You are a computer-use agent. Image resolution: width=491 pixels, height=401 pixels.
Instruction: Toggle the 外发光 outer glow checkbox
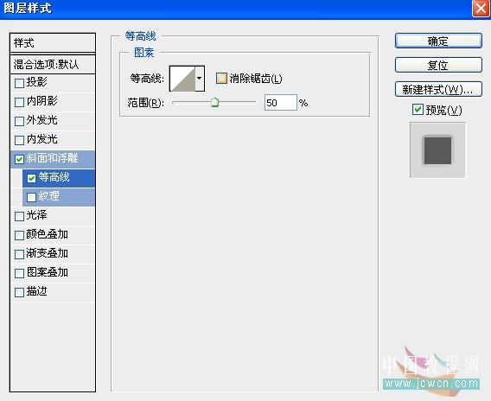19,121
